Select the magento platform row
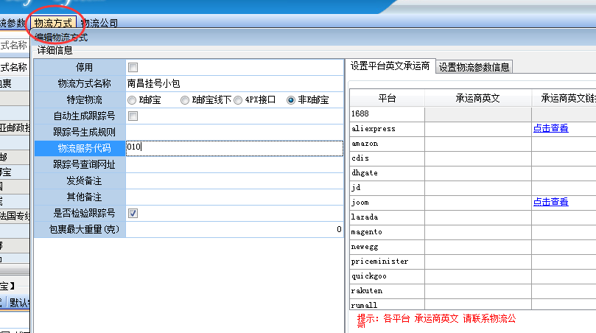Screen dimensions: 596x333 point(387,232)
